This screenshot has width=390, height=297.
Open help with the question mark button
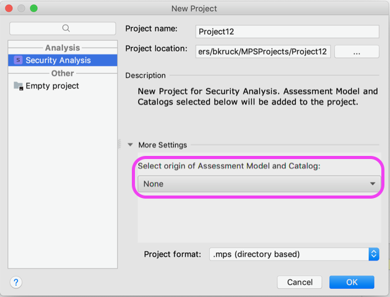(16, 282)
